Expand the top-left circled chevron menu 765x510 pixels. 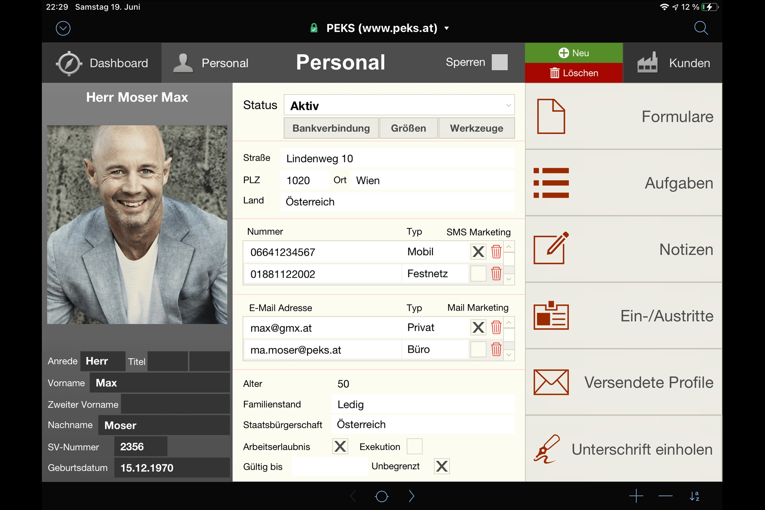(x=63, y=28)
